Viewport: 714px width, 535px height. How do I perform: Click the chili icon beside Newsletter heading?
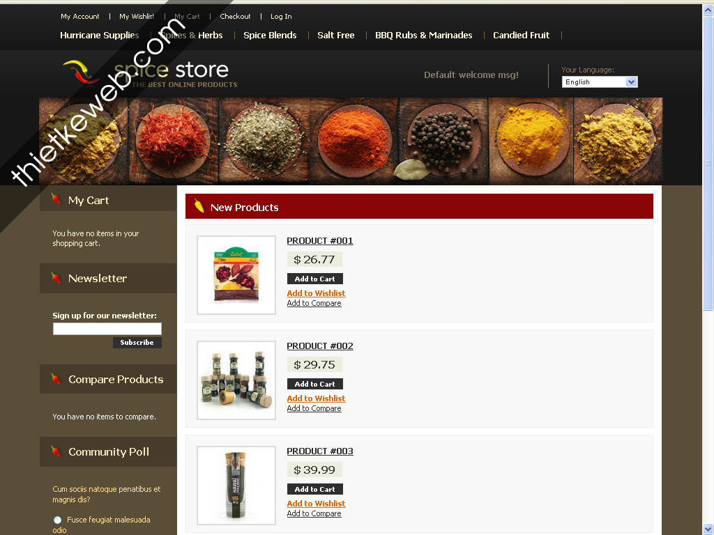click(56, 277)
